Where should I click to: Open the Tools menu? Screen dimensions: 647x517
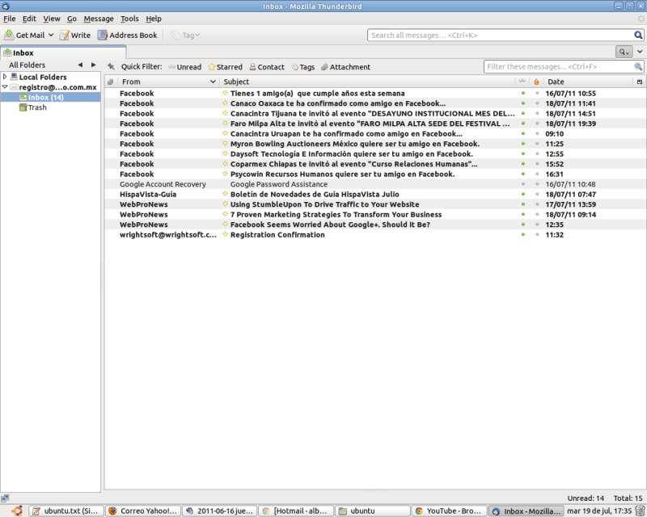point(129,19)
